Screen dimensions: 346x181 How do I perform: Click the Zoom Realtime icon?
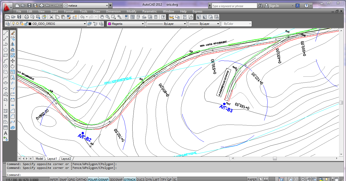pyautogui.click(x=108, y=17)
